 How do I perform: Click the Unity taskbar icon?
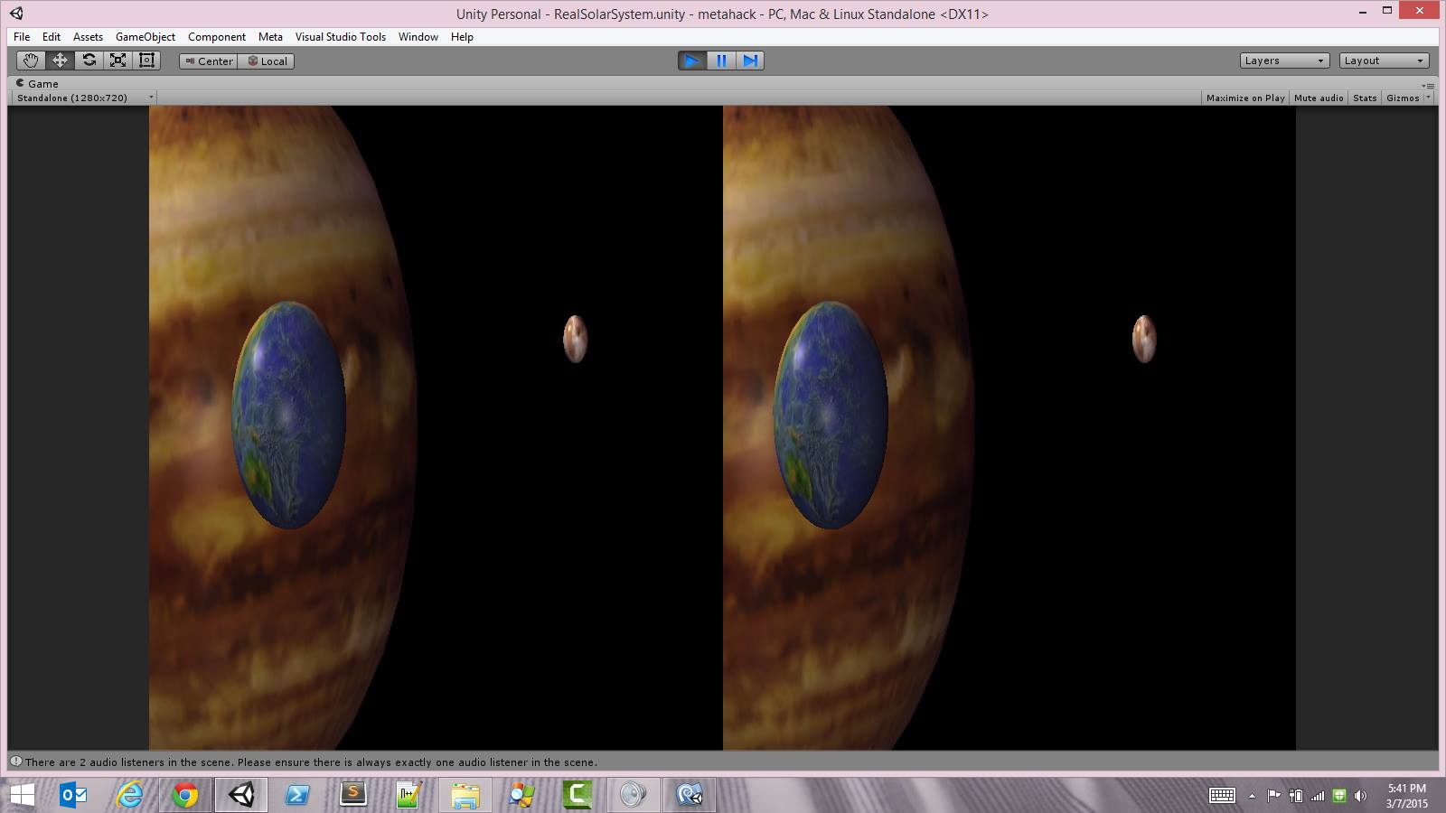click(x=241, y=795)
